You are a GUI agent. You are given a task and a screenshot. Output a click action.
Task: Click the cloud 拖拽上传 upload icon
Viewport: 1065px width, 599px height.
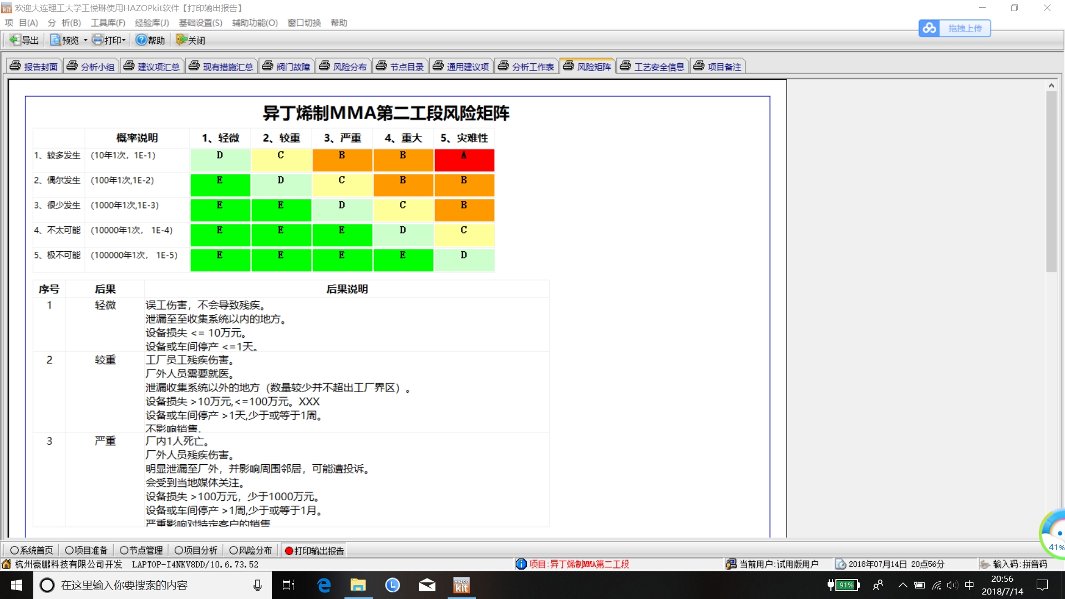930,28
